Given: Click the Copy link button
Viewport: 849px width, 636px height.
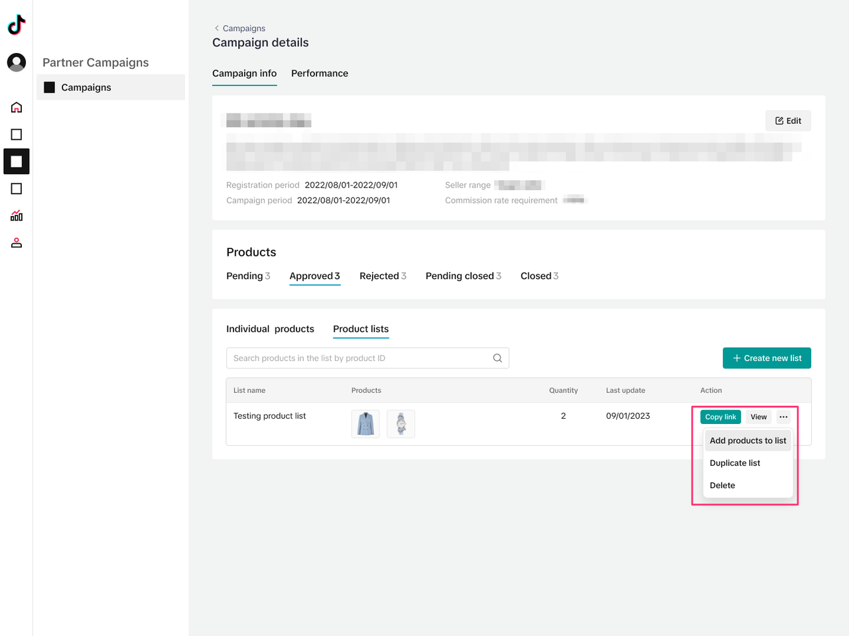Looking at the screenshot, I should point(720,417).
